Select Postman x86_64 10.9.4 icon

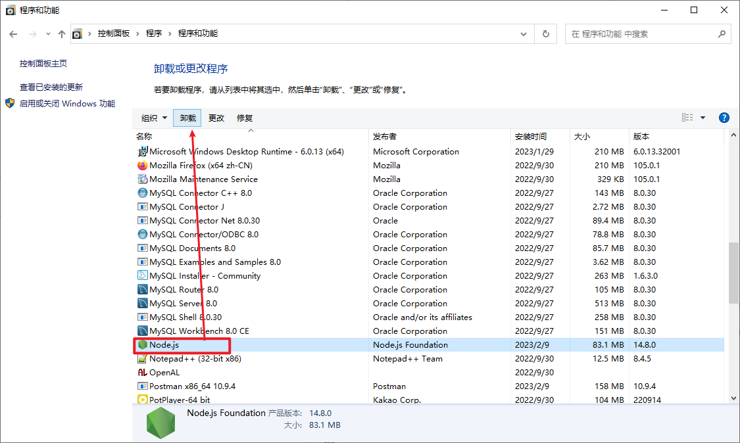tap(143, 386)
